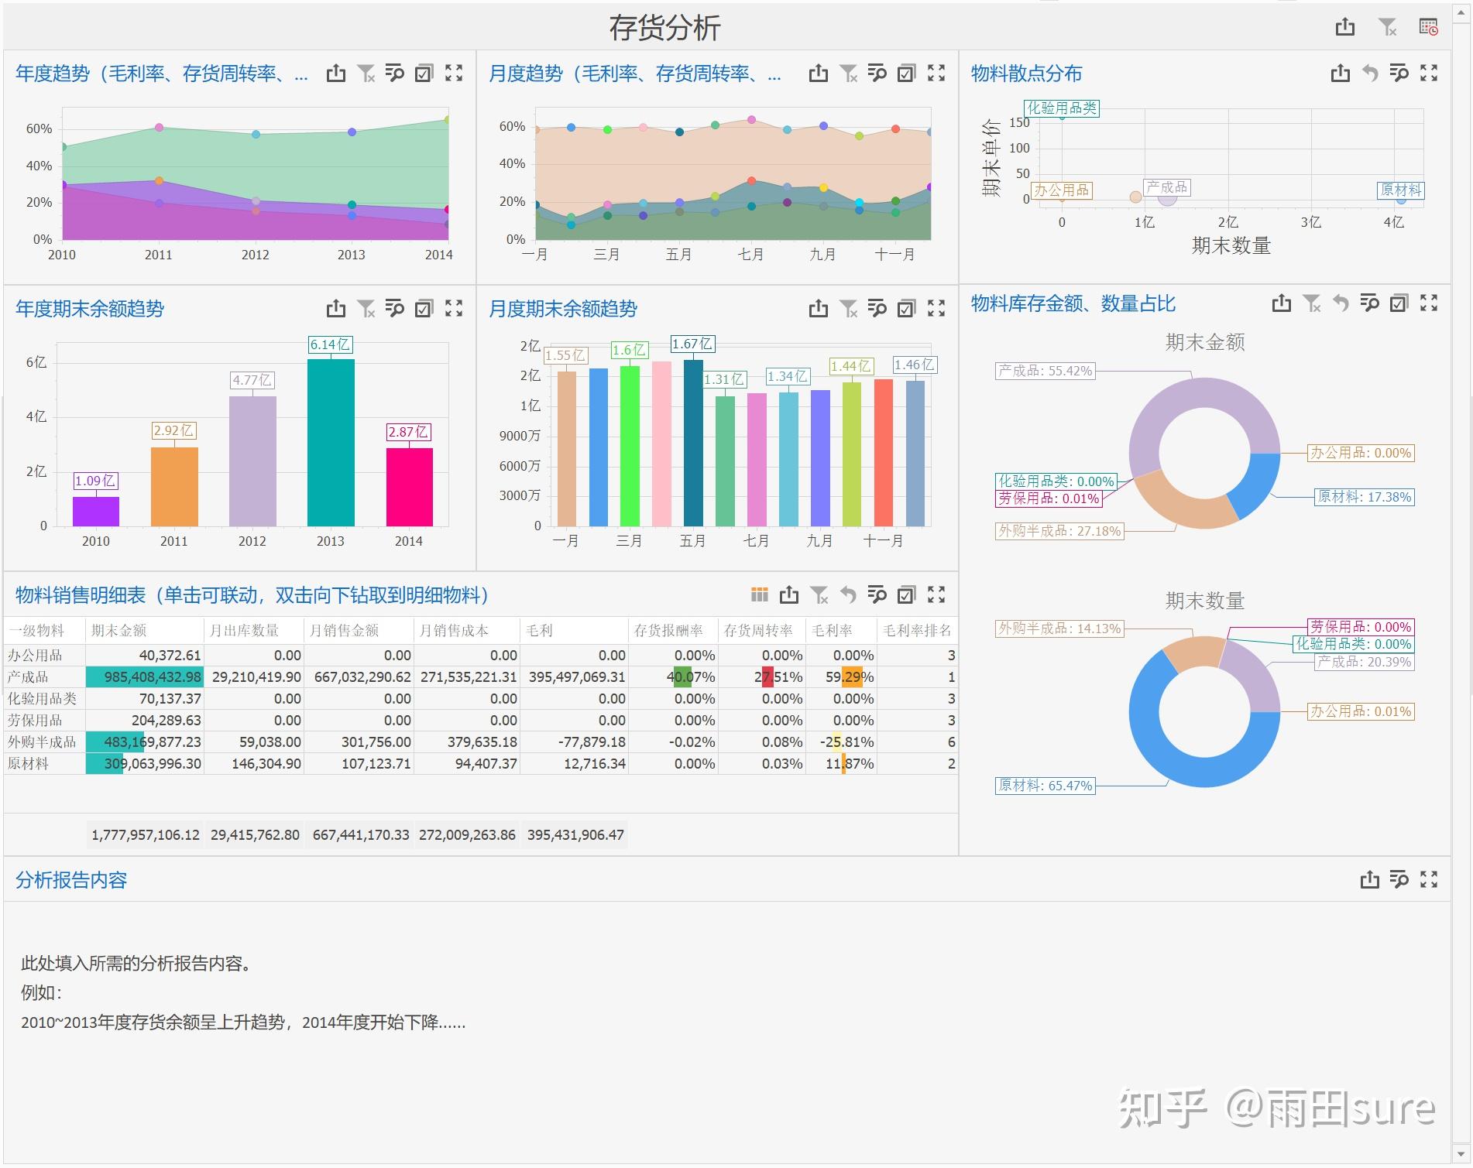Clear filter on the 月度期末余额趋势 panel
This screenshot has width=1473, height=1168.
(848, 309)
